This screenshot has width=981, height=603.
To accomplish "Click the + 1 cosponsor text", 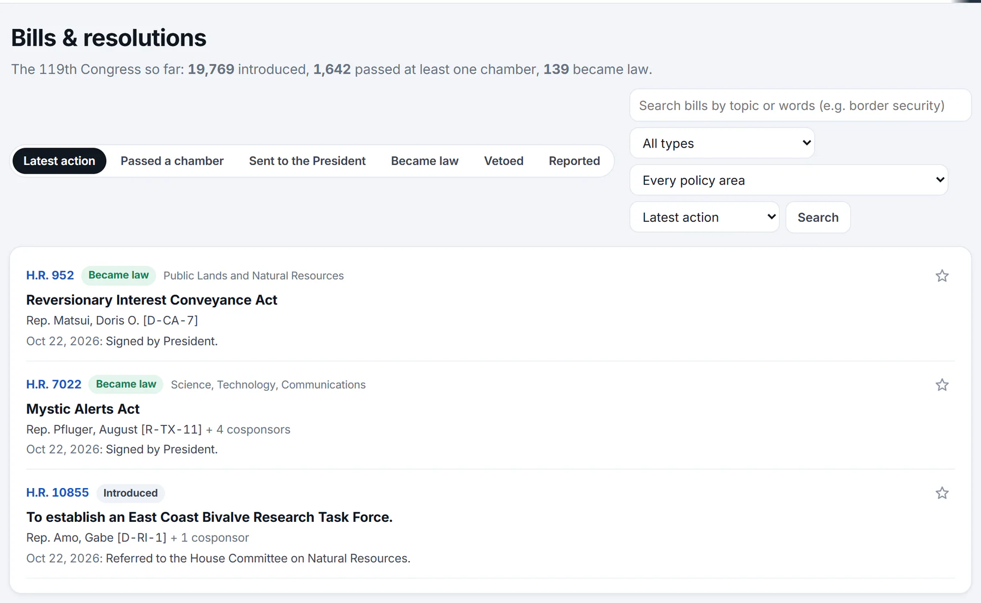I will tap(210, 538).
